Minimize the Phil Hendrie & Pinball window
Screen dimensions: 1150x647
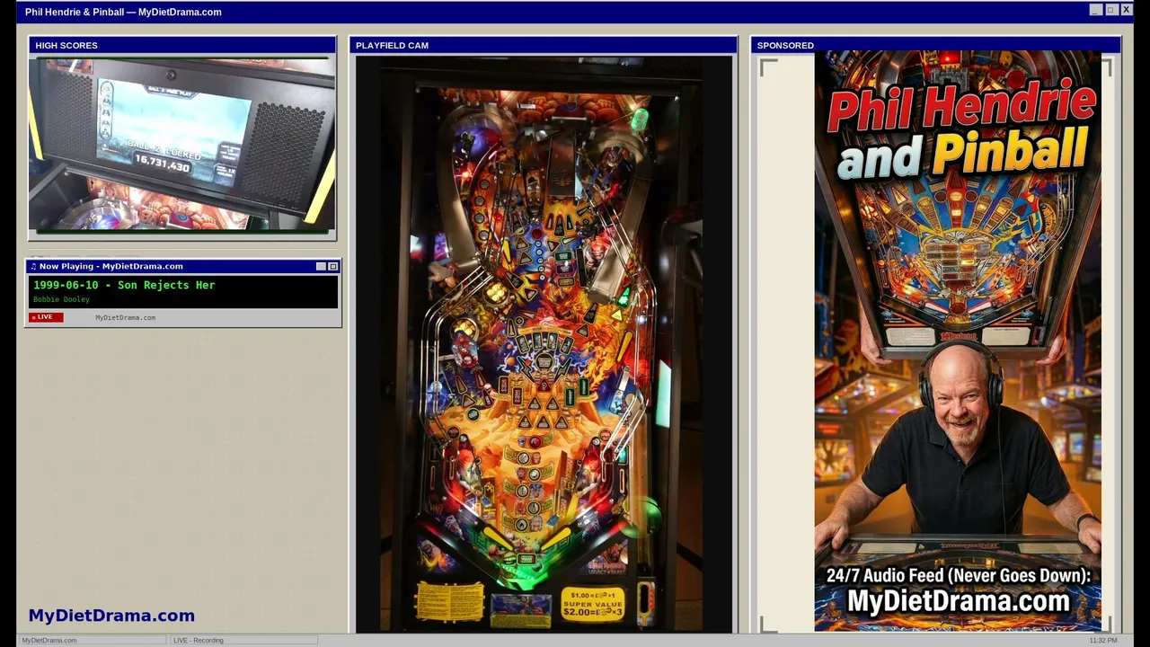coord(1095,10)
